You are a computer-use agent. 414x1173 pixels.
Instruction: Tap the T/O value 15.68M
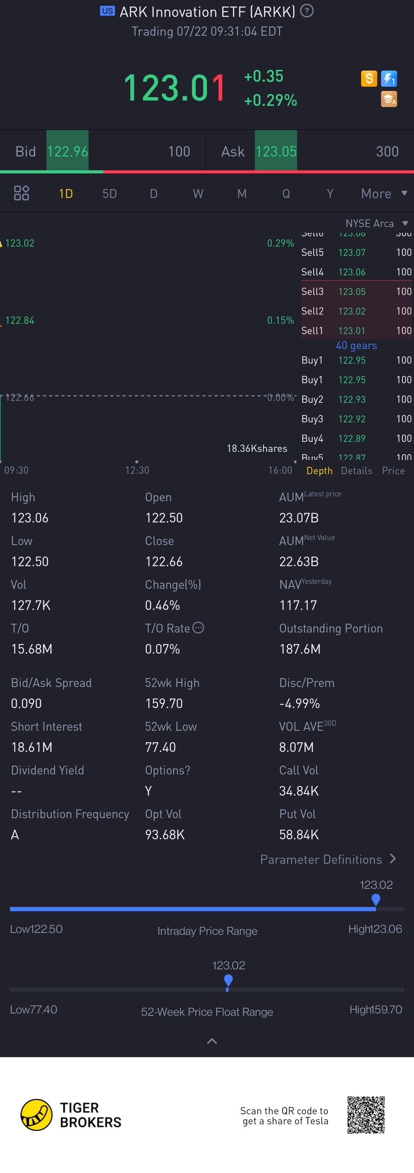pos(31,649)
